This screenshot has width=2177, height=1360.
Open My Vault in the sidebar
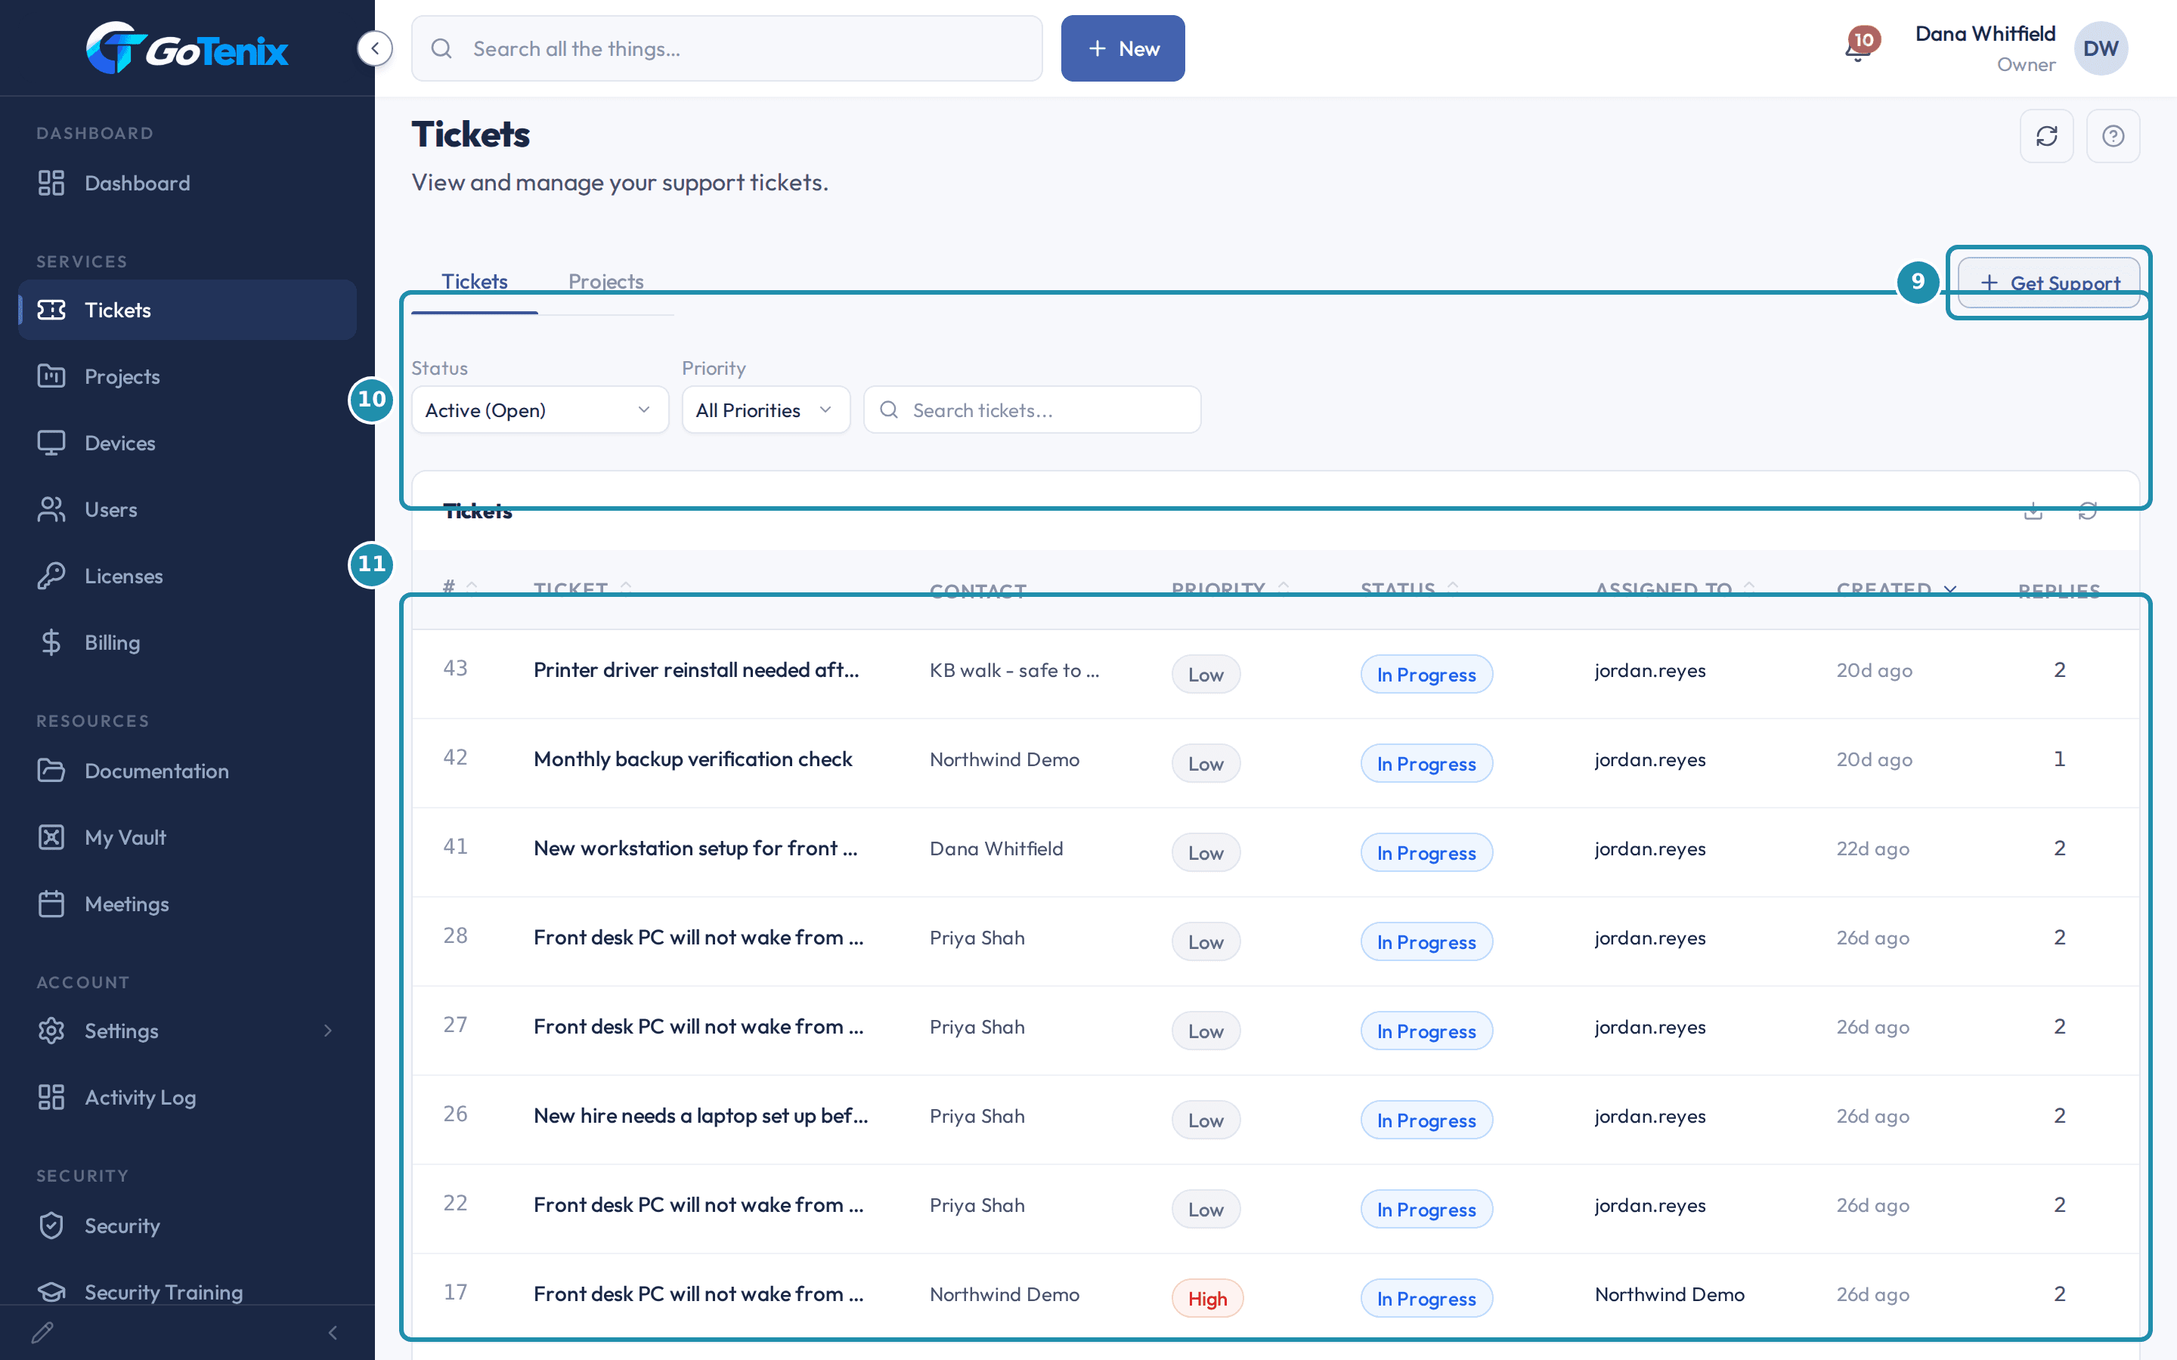tap(187, 837)
